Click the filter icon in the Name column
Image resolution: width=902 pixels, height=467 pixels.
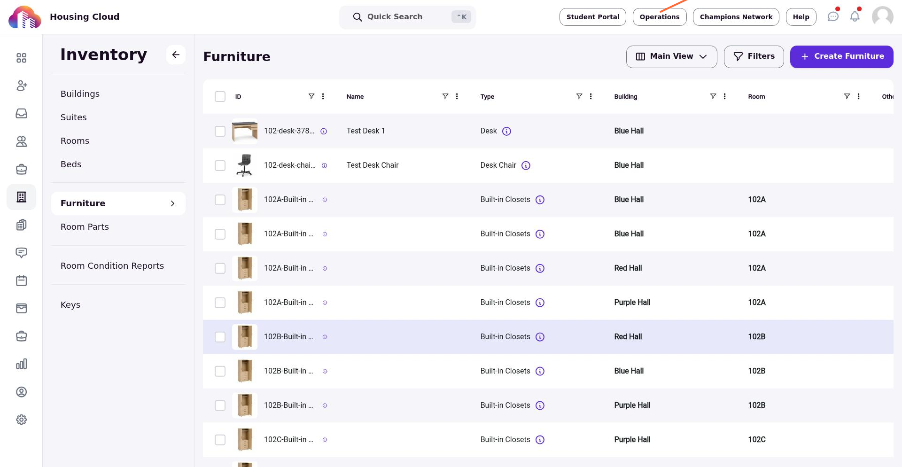(x=445, y=96)
